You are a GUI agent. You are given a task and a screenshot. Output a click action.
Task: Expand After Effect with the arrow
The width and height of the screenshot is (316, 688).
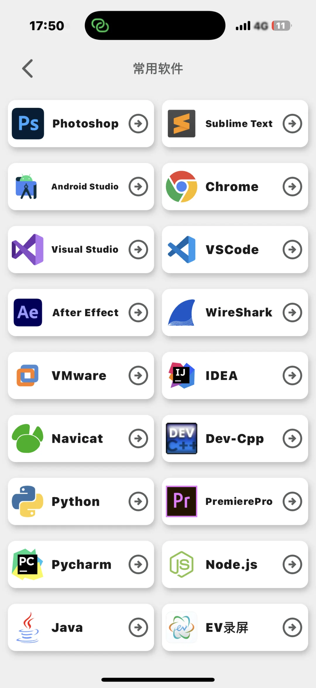point(138,313)
